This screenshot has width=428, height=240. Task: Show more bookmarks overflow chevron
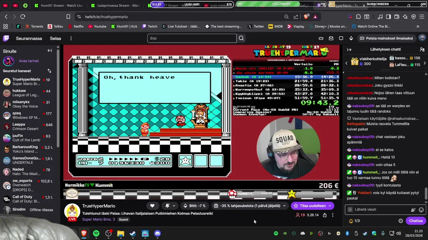[x=418, y=26]
